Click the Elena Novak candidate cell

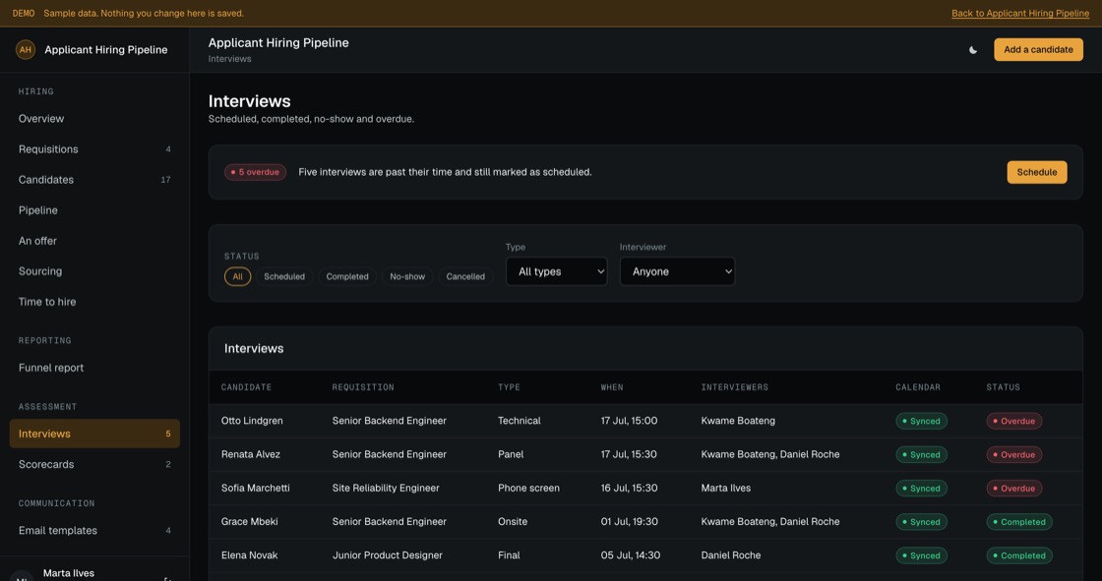coord(250,555)
